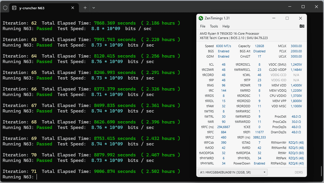Click the tRC value 144

pos(224,90)
